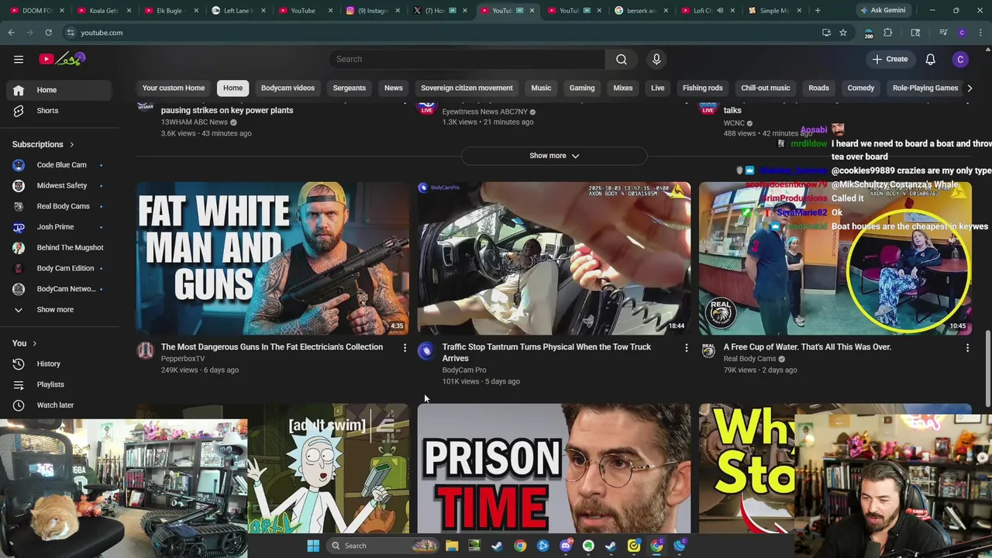Open File Explorer from the taskbar
Viewport: 992px width, 558px height.
(x=452, y=546)
